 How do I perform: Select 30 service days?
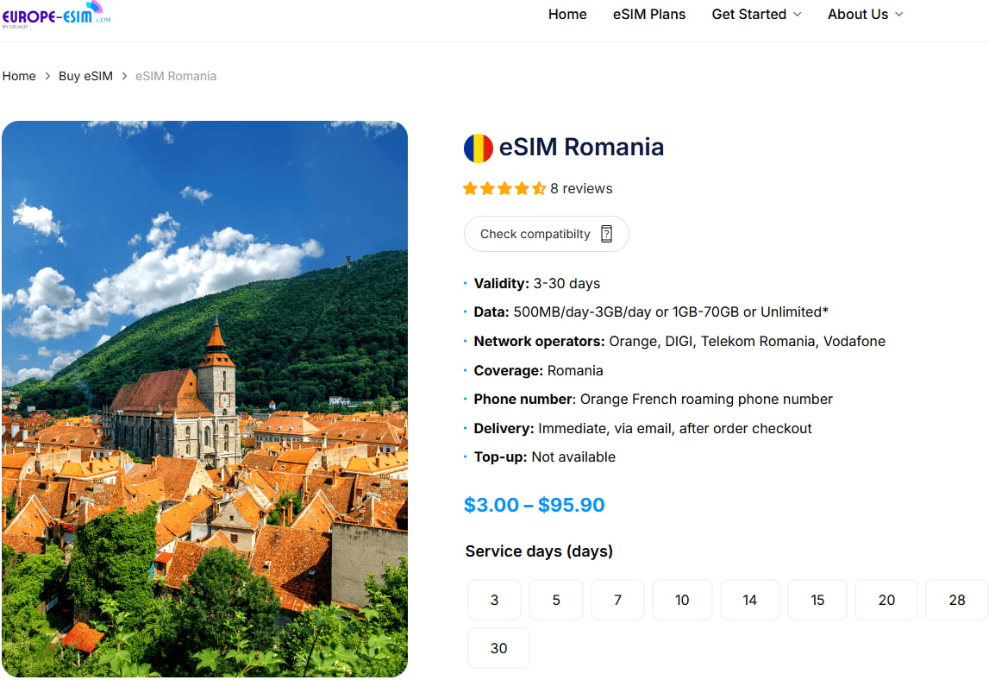[x=498, y=647]
